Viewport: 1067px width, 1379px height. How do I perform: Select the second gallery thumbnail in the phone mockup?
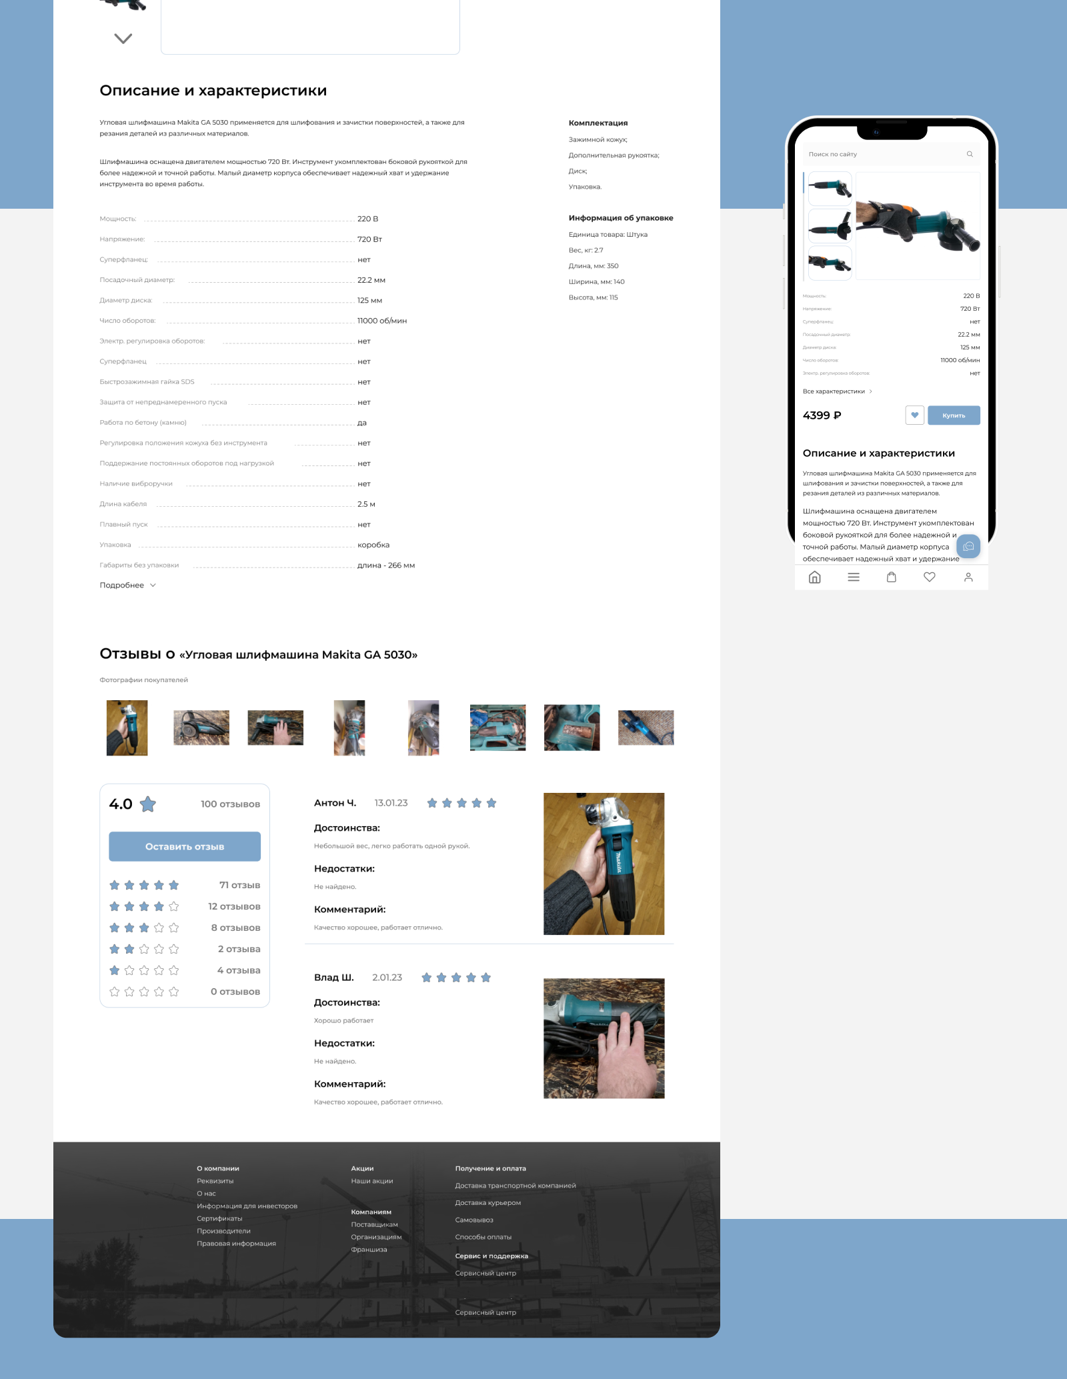[x=830, y=225]
